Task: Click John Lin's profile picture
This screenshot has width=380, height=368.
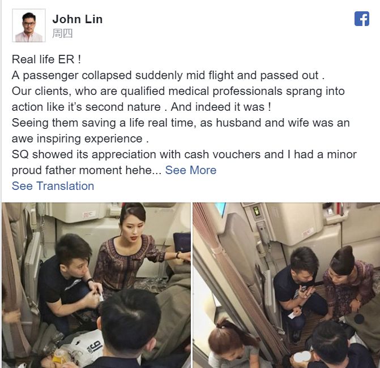Action: click(29, 25)
